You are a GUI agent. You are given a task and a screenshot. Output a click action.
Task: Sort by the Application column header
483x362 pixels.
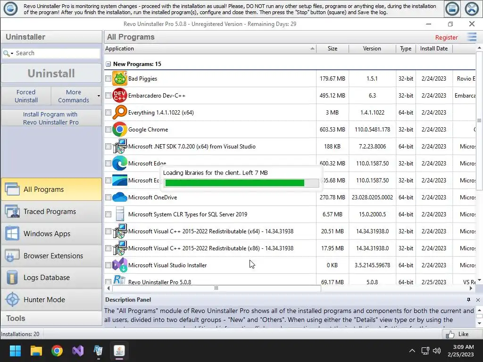pyautogui.click(x=210, y=49)
